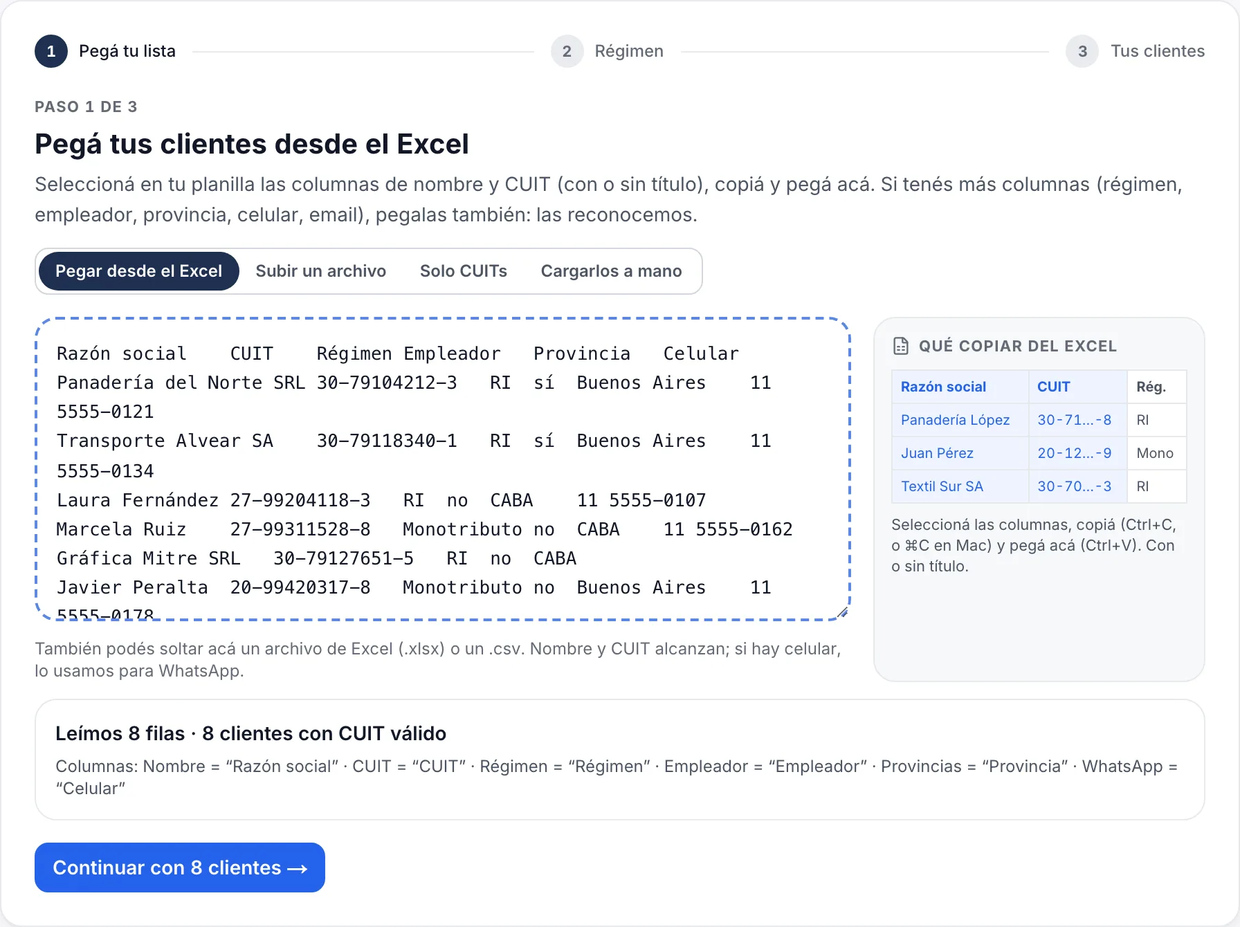The image size is (1240, 927).
Task: Click the 20-12...-9 CUIT example cell
Action: click(x=1077, y=453)
